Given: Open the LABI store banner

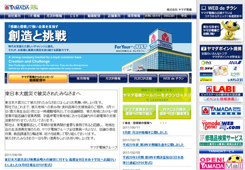Looking at the screenshot, I should click(221, 93).
